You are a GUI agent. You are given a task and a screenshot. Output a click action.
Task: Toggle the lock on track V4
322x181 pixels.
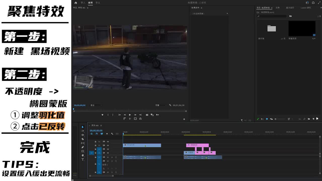click(x=95, y=142)
